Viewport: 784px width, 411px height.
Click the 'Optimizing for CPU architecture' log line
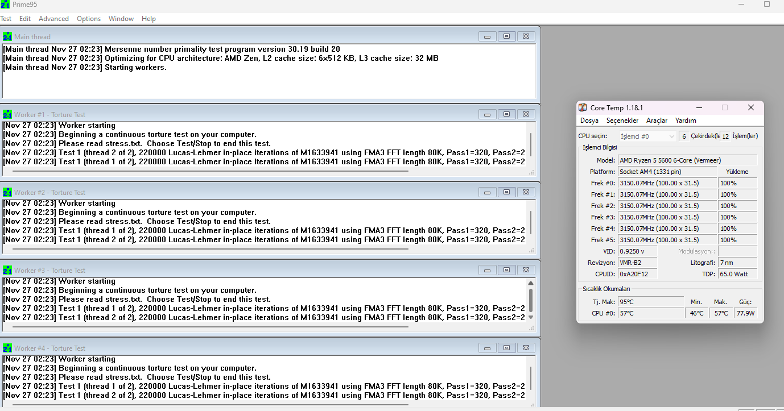221,59
